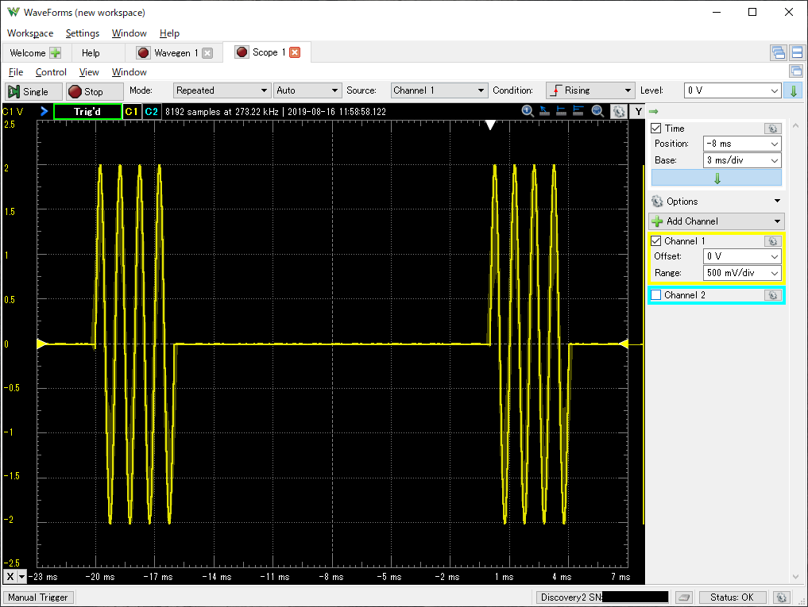
Task: Click the double X cursor icon
Action: coord(578,111)
